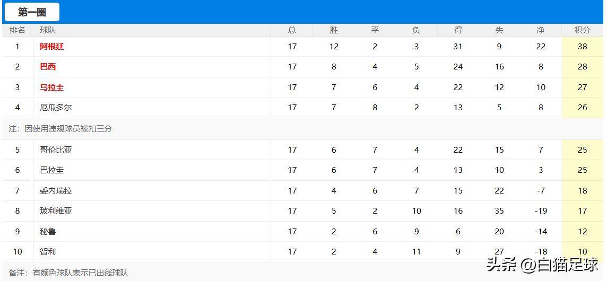Click Argentina's 38 points cell
This screenshot has width=607, height=281.
(582, 47)
